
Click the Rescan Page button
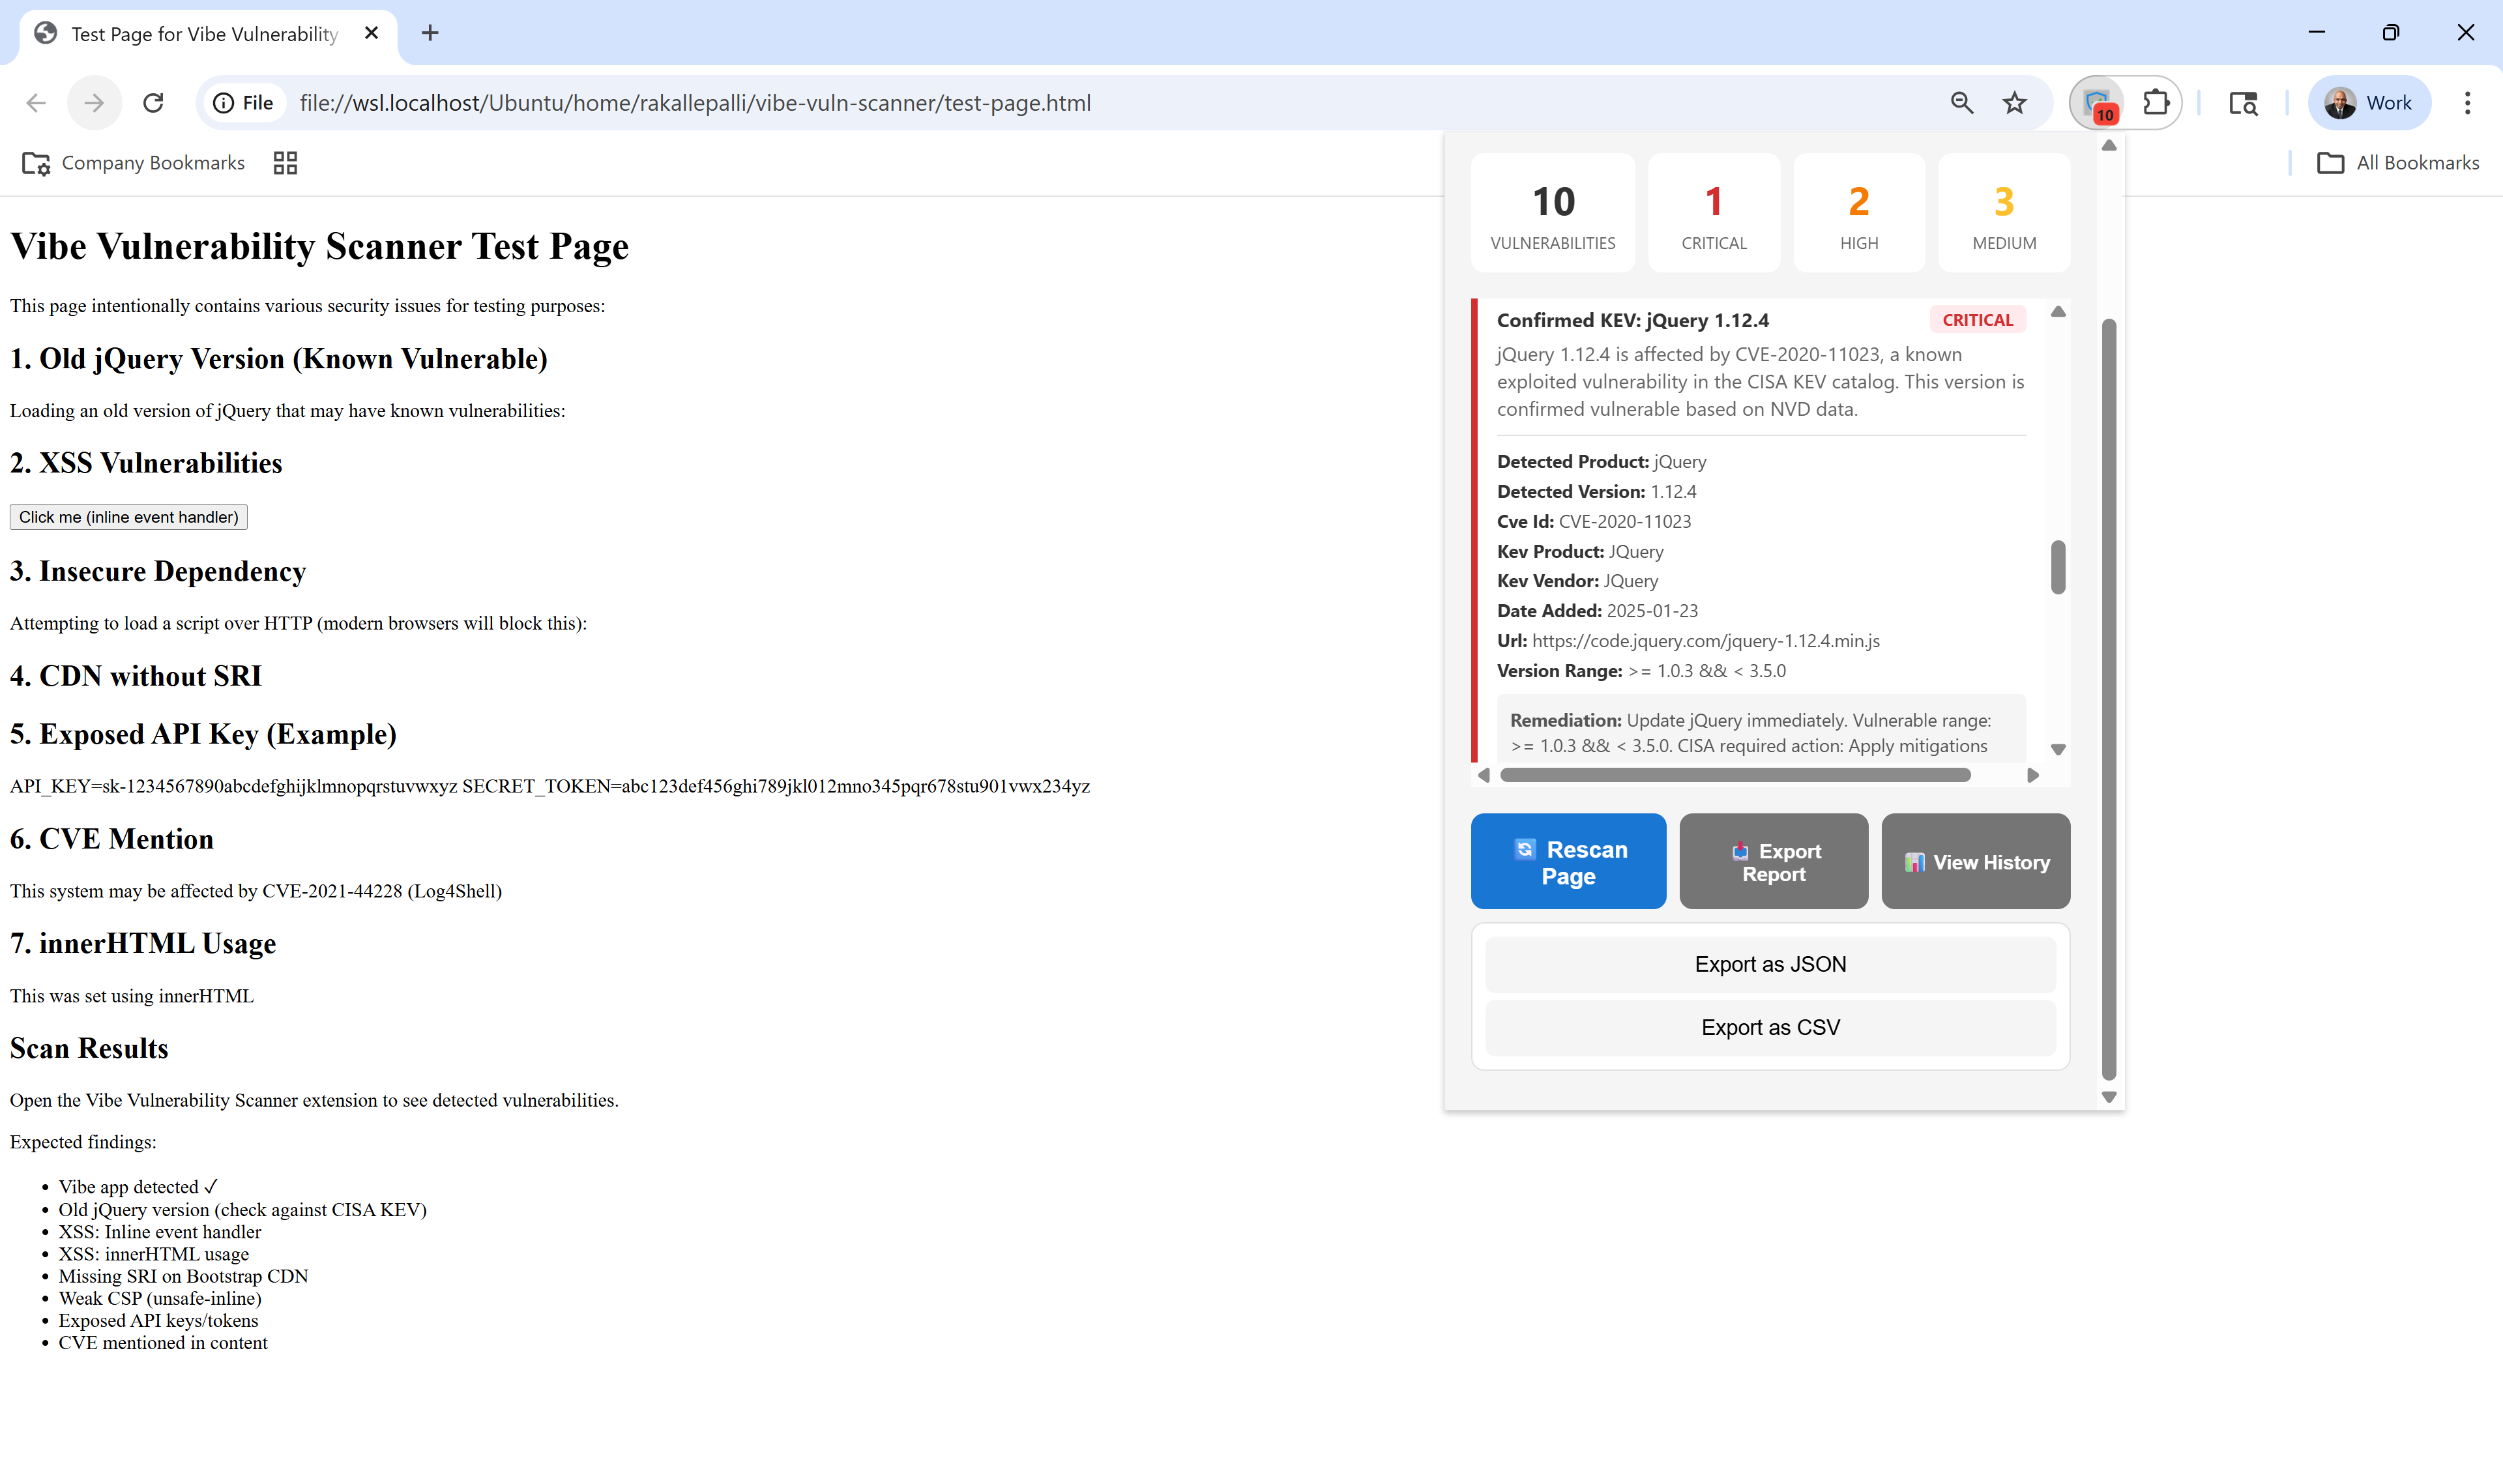tap(1568, 861)
